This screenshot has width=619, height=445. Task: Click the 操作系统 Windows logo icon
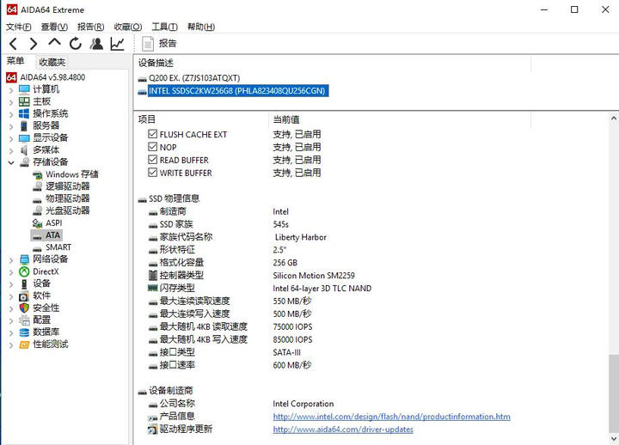tap(24, 113)
